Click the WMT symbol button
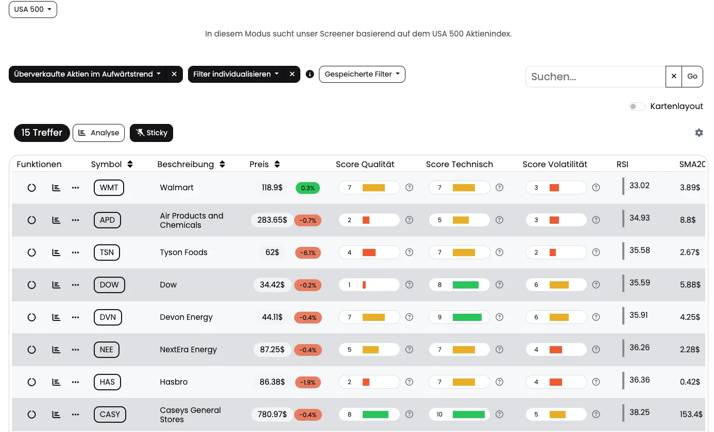714x432 pixels. point(109,188)
